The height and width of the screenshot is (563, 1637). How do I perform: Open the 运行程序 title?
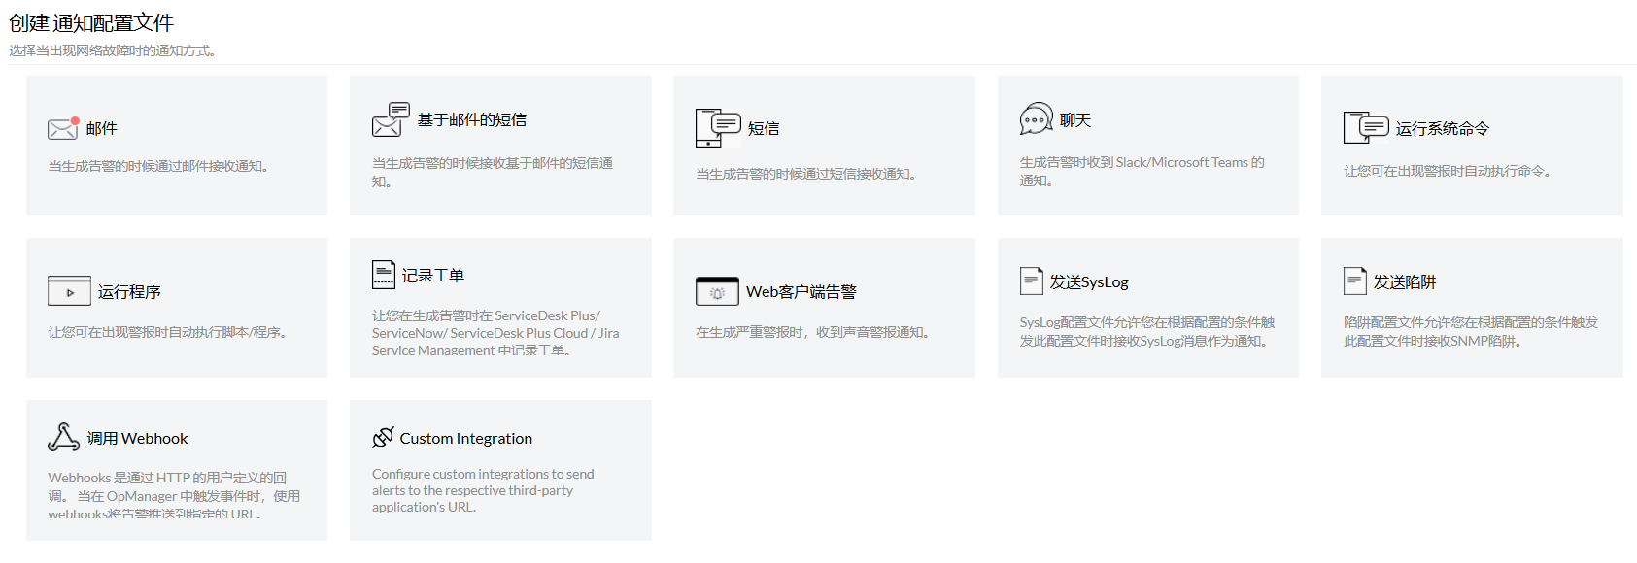[x=129, y=291]
